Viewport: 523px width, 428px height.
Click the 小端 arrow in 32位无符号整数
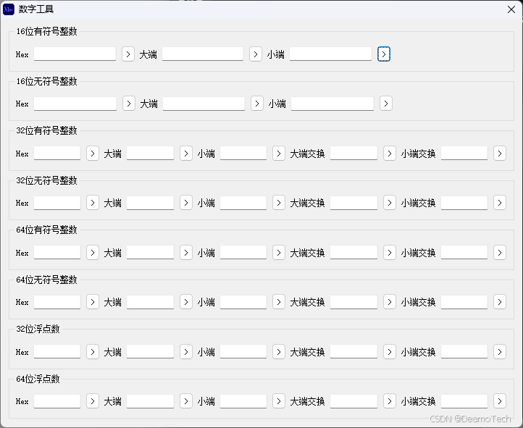[279, 203]
